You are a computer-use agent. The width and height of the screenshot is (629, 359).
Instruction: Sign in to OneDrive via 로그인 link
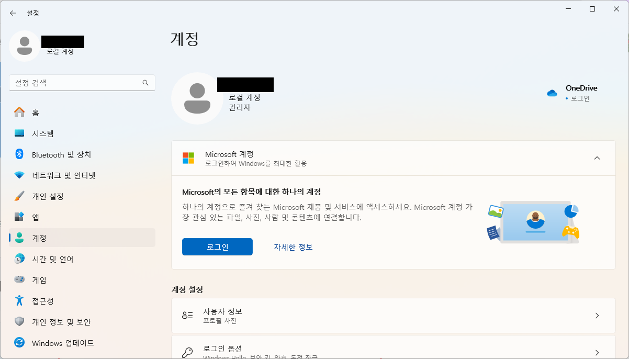tap(580, 97)
